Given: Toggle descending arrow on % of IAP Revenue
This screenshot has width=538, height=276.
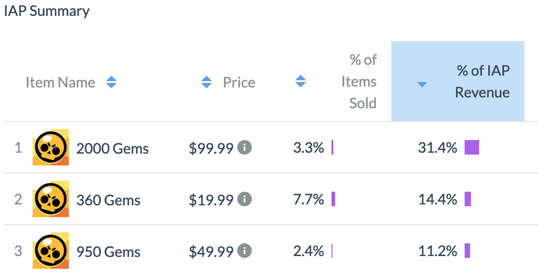Looking at the screenshot, I should [422, 85].
